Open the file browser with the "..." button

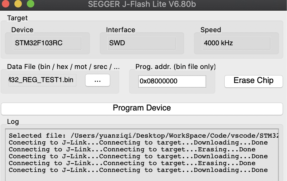[97, 80]
